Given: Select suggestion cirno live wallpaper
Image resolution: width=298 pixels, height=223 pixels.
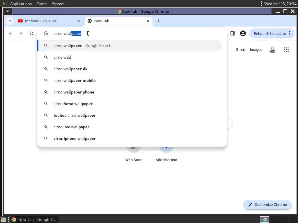Looking at the screenshot, I should (x=130, y=127).
